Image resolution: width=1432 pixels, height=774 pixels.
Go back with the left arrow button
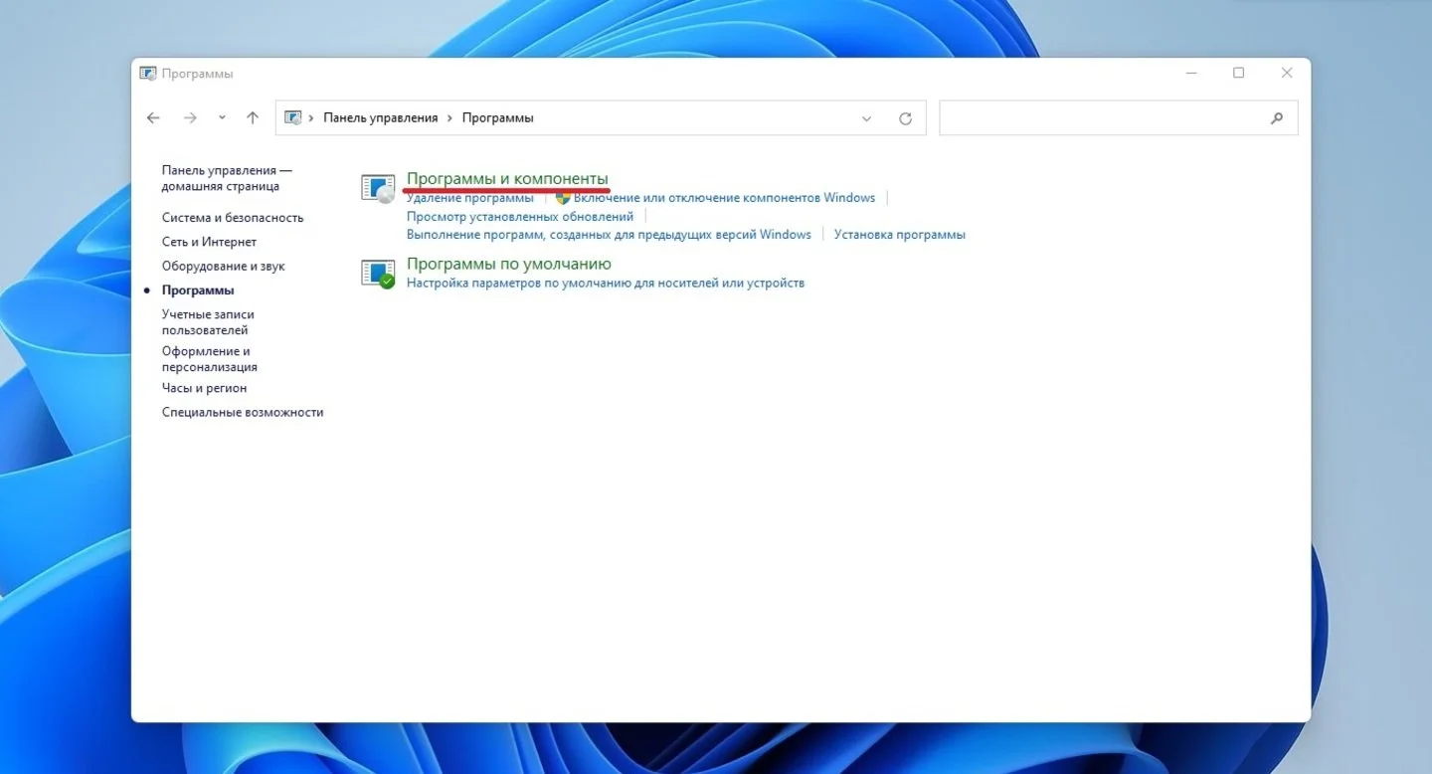[x=153, y=117]
